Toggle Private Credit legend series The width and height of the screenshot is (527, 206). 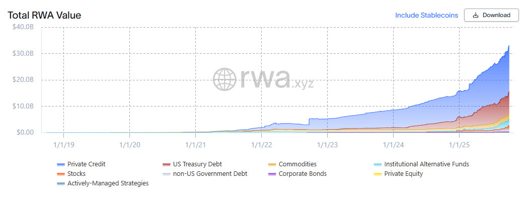coord(86,164)
